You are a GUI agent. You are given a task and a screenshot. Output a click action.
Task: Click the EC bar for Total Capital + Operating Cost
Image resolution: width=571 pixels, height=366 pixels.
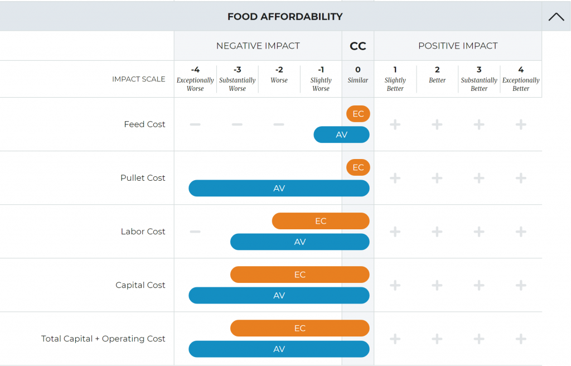point(299,328)
